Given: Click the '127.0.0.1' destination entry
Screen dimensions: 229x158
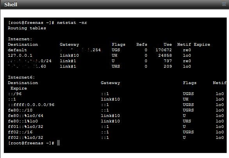Looking at the screenshot, I should (x=20, y=56).
